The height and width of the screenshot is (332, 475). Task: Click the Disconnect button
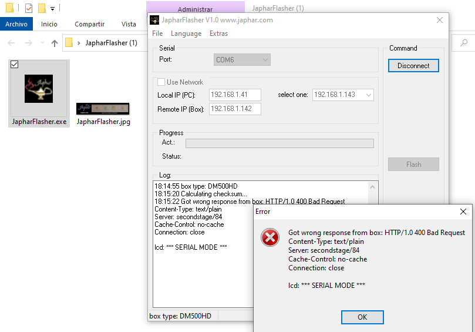(413, 65)
